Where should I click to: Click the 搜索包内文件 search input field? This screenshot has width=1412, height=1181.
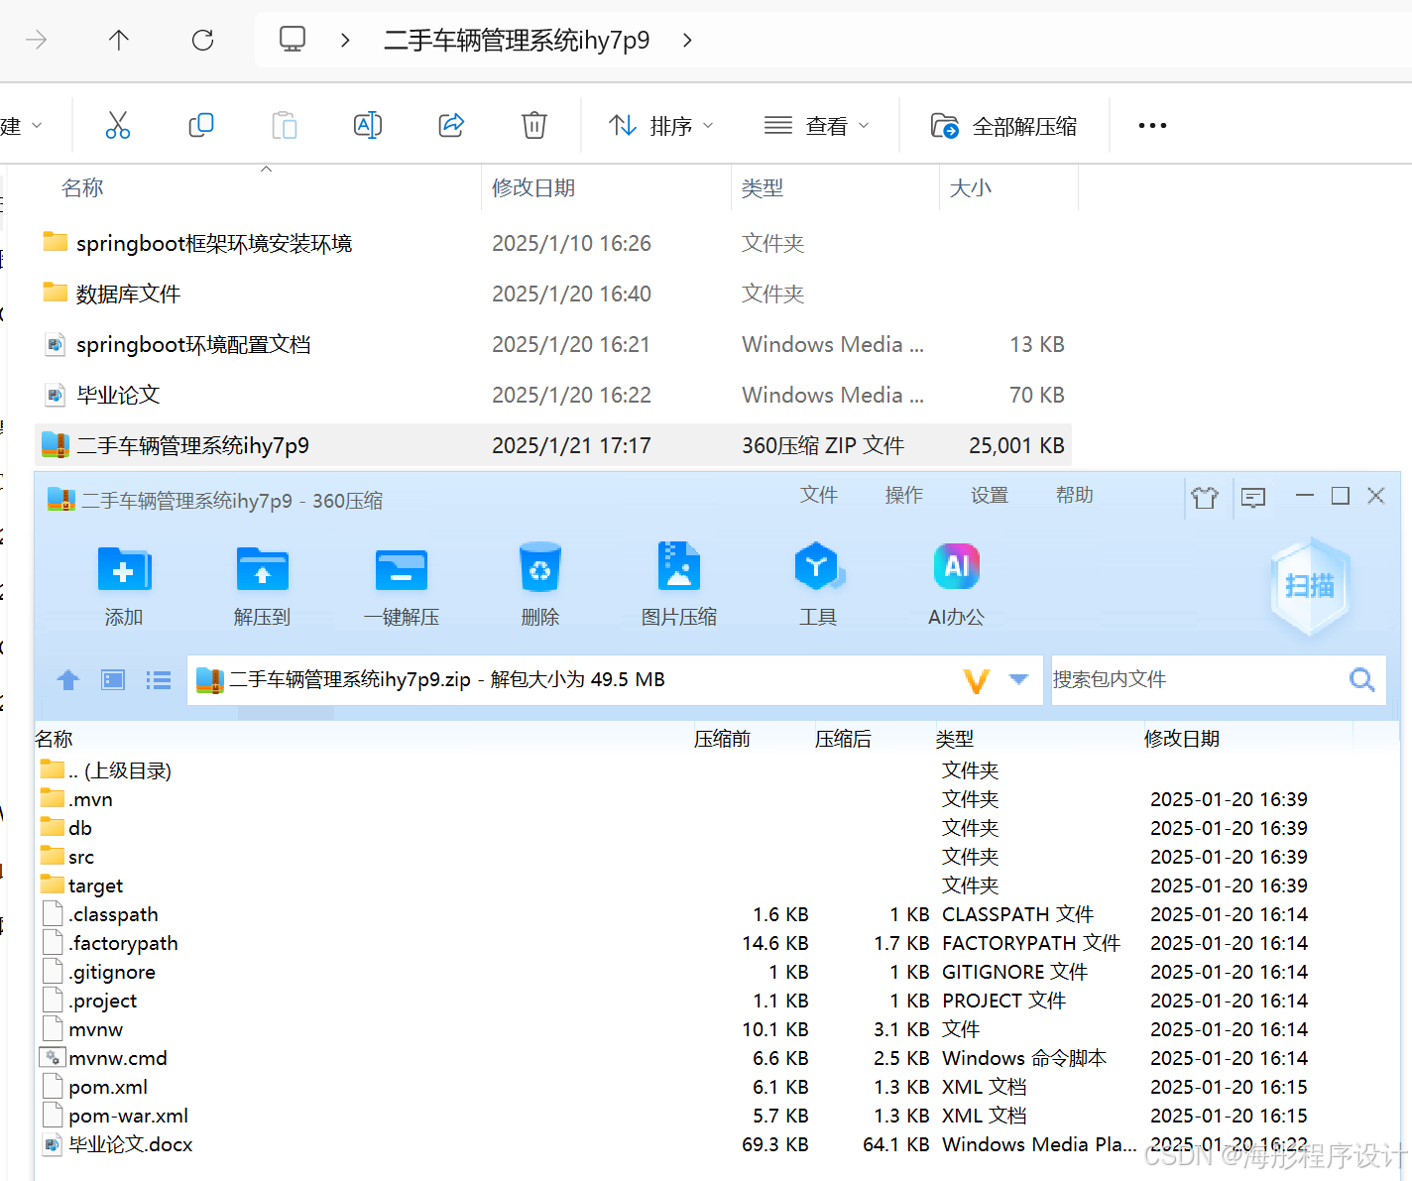coord(1196,679)
